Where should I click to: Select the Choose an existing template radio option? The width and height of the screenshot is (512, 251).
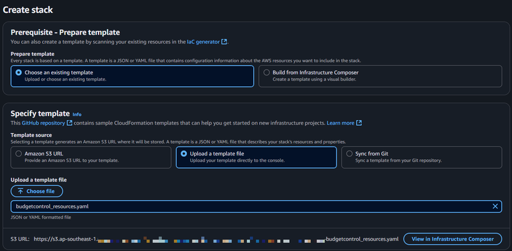19,73
